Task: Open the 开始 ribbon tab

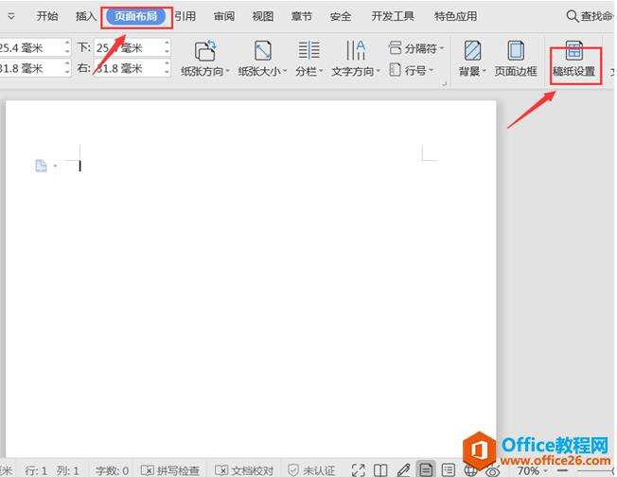Action: click(x=47, y=16)
